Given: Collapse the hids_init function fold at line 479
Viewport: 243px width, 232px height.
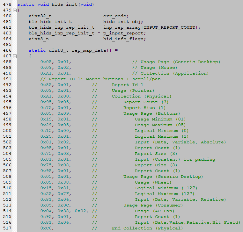Looking at the screenshot, I should coord(15,11).
